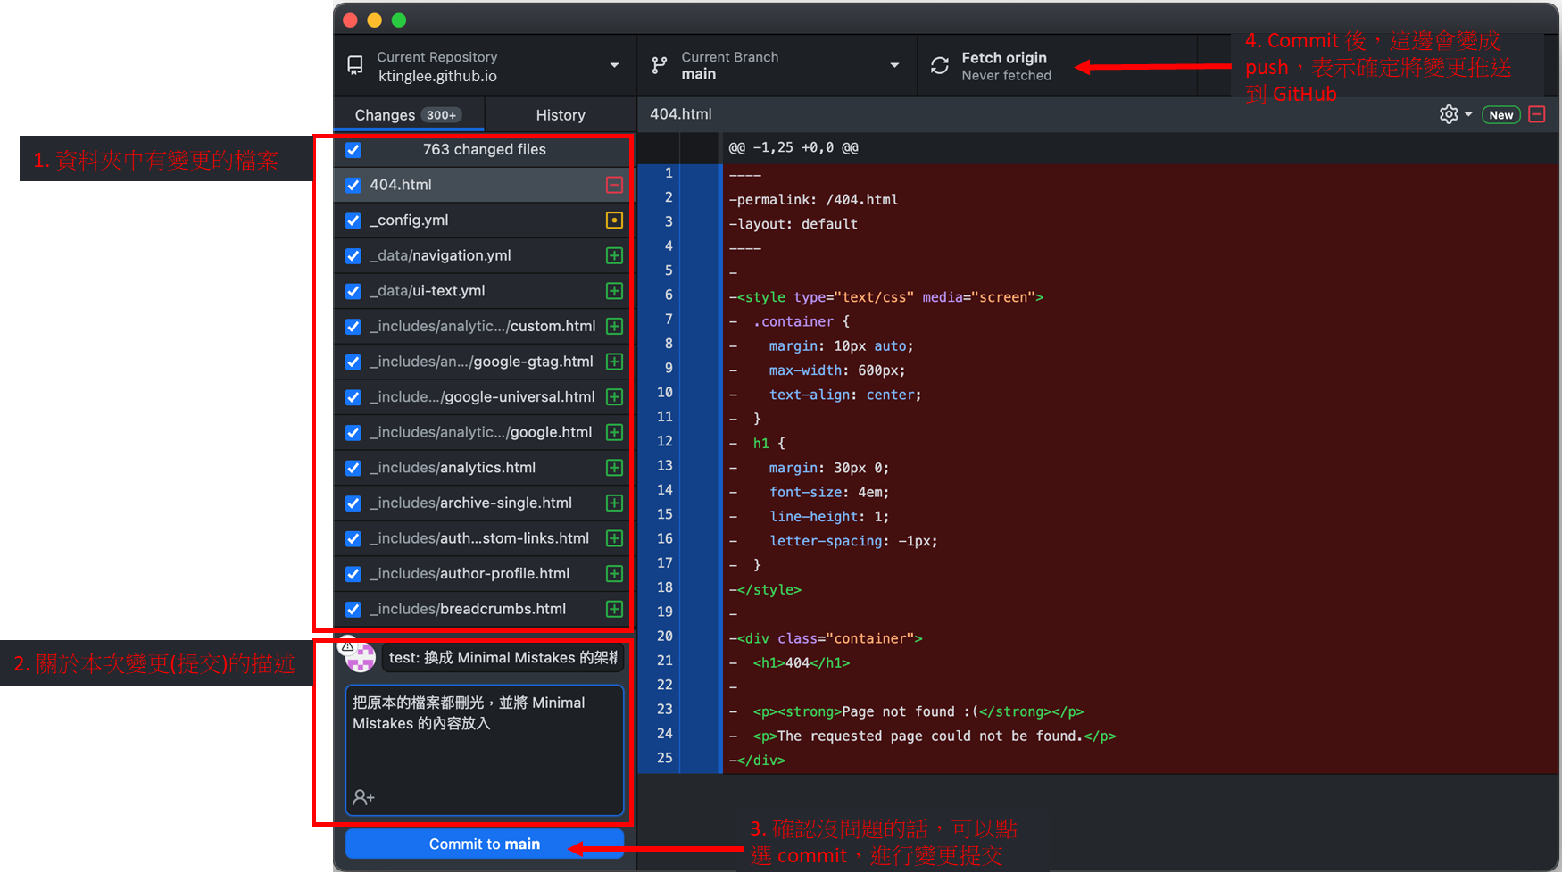The image size is (1562, 882).
Task: Click the branch icon beside Current Branch
Action: click(659, 65)
